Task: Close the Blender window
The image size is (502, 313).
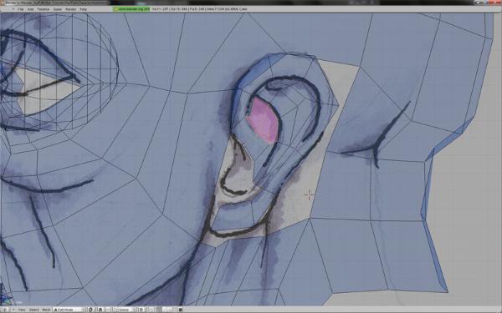Action: point(497,3)
